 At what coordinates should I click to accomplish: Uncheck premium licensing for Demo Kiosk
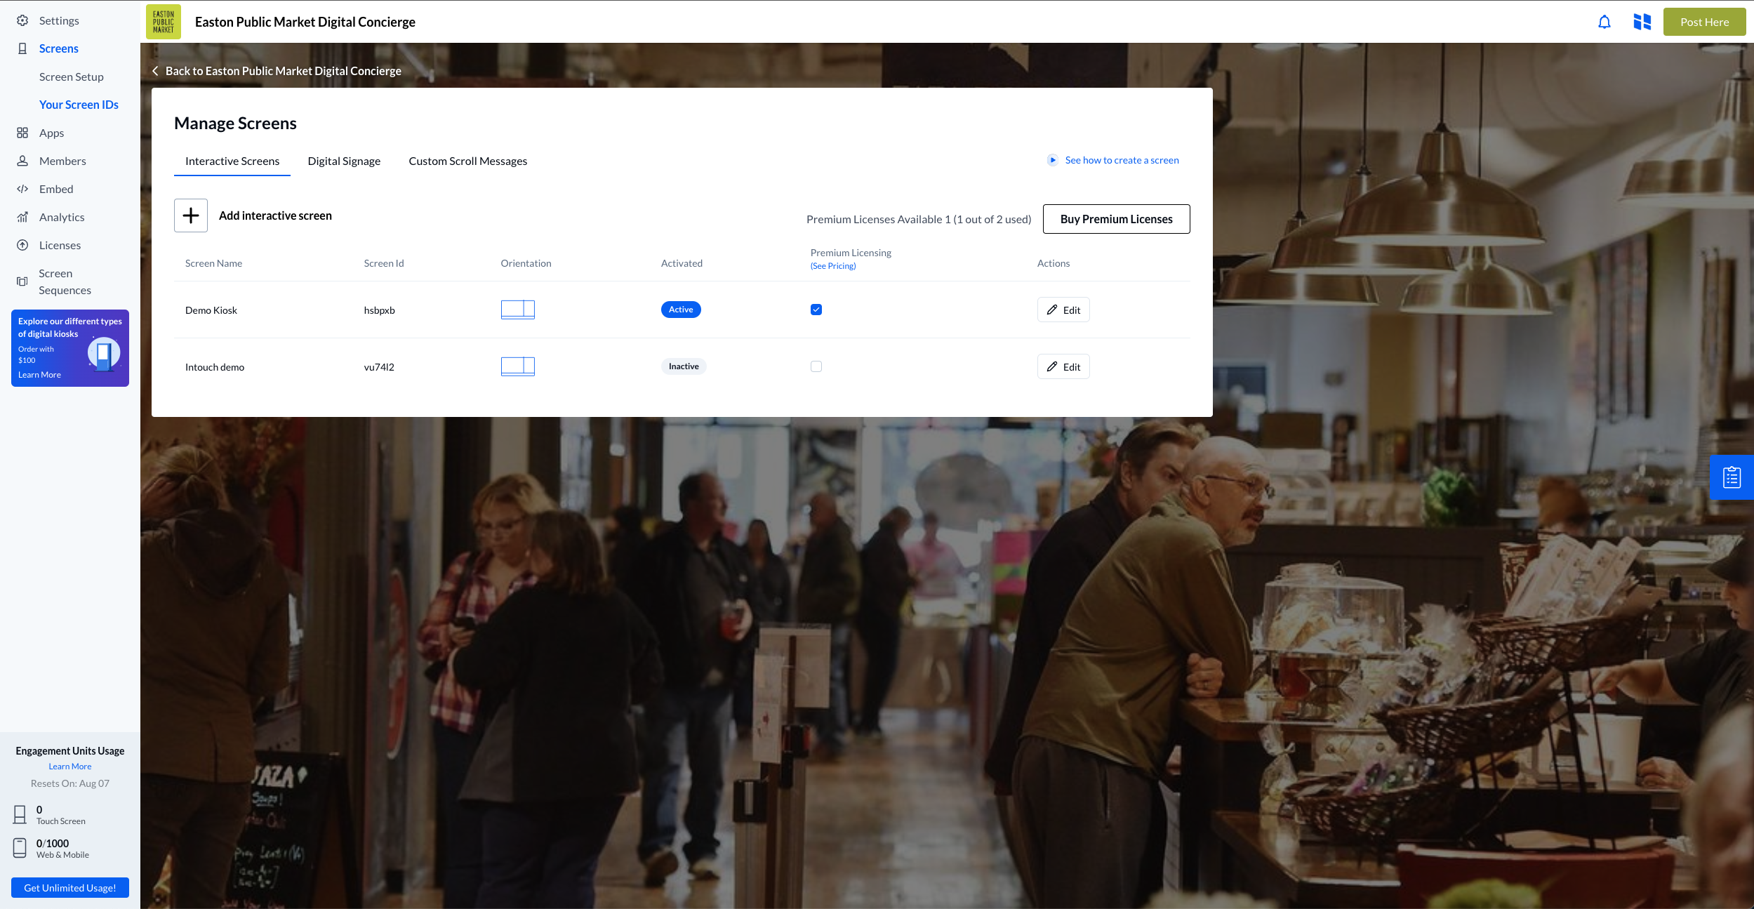[816, 310]
